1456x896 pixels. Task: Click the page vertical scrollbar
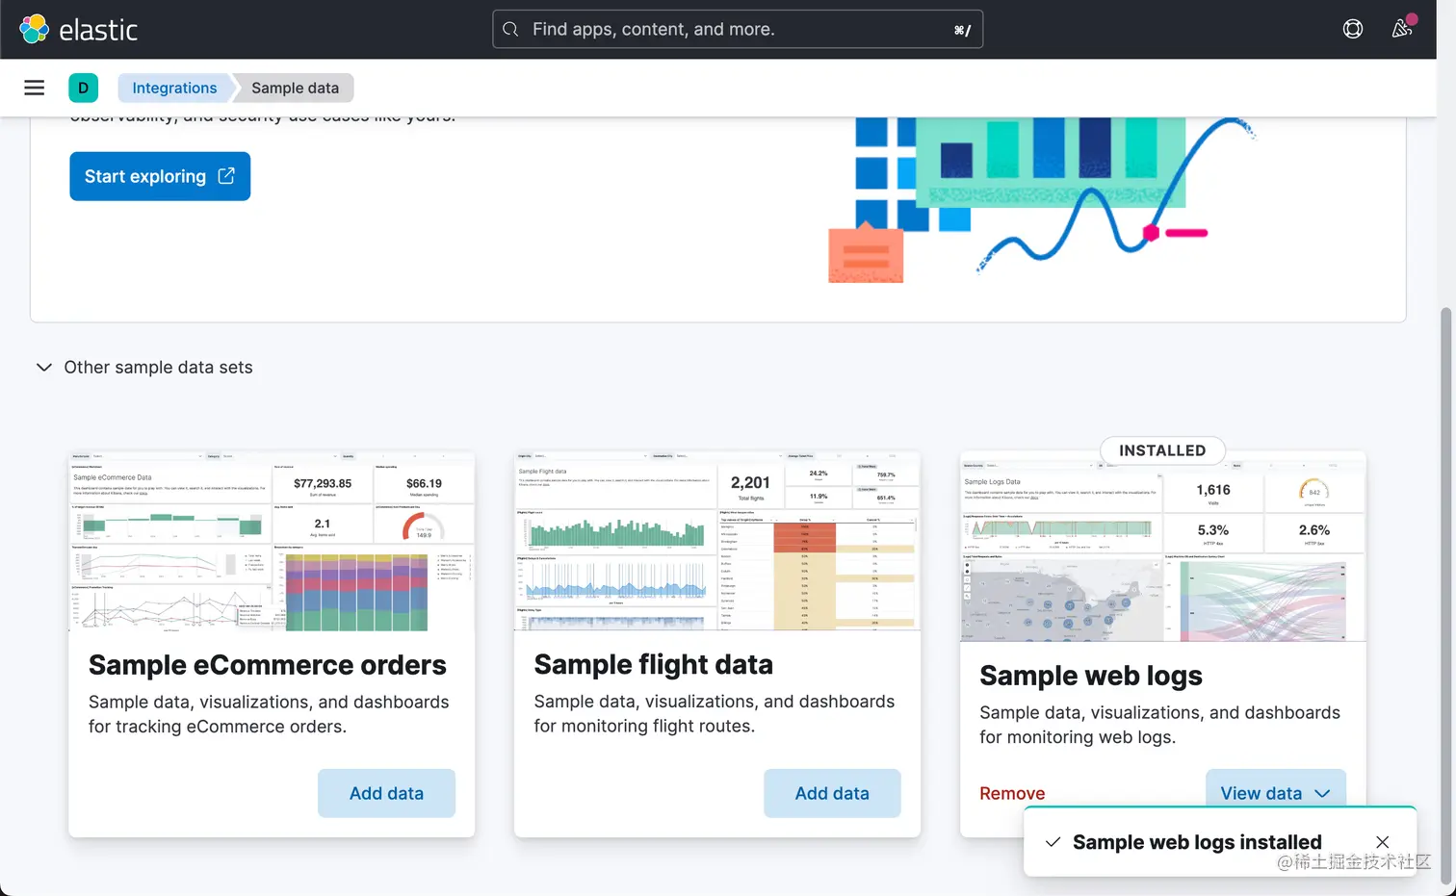coord(1445,597)
